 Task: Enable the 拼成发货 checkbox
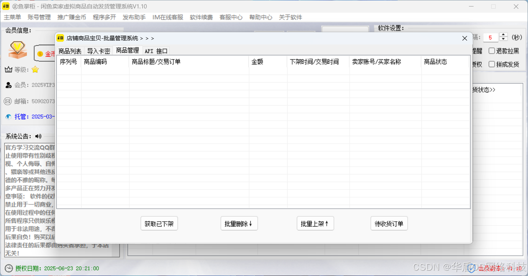coord(504,64)
